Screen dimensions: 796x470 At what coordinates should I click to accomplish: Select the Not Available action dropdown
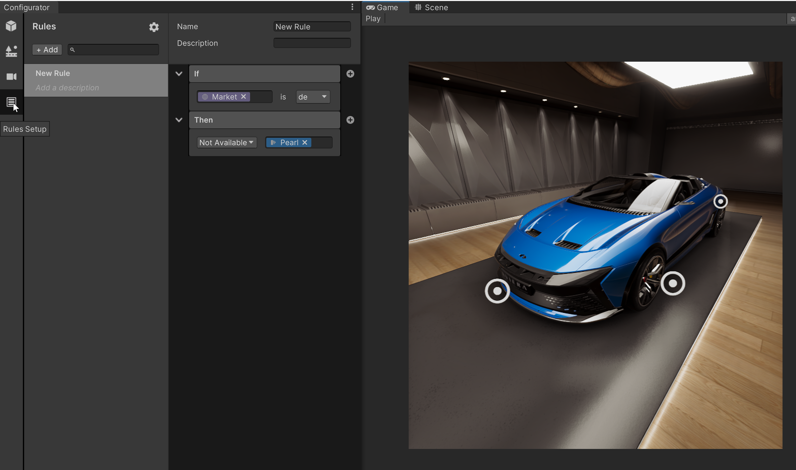[226, 142]
